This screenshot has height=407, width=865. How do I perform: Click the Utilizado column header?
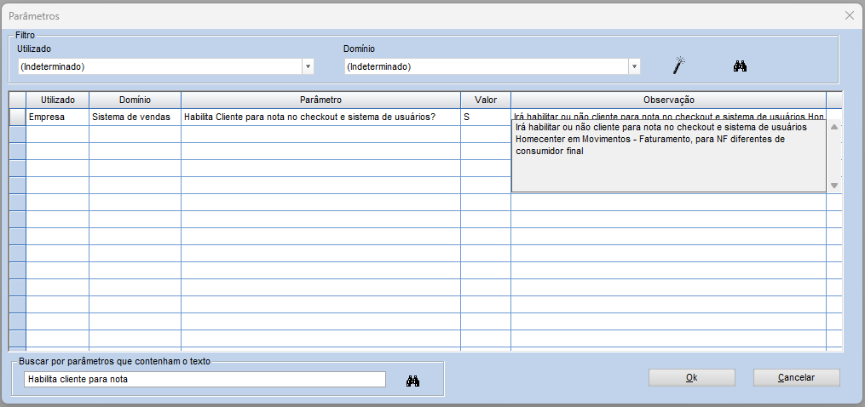57,100
